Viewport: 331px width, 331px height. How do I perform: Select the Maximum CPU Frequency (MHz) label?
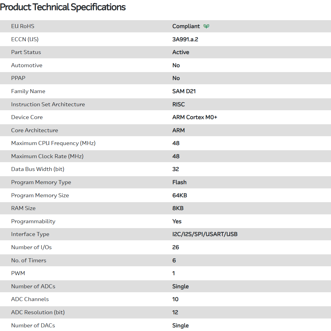pos(53,143)
